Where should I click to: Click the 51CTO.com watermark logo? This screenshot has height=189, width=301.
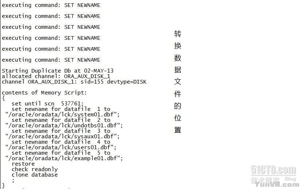(x=273, y=170)
